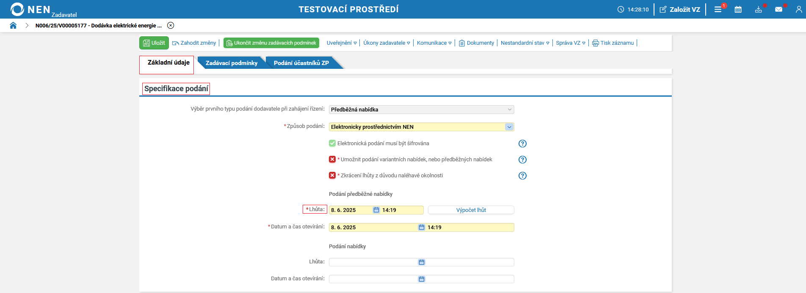Open the hamburger menu with notification badge
The width and height of the screenshot is (806, 293).
click(x=718, y=9)
